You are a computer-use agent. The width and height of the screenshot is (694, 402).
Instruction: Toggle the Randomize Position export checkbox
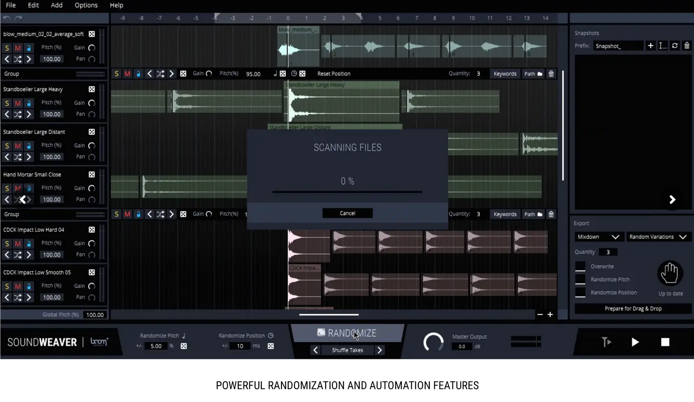point(580,292)
